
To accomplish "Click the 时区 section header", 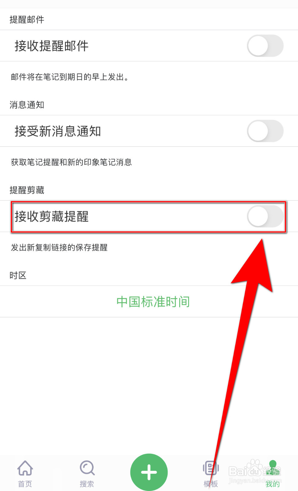I will [18, 276].
